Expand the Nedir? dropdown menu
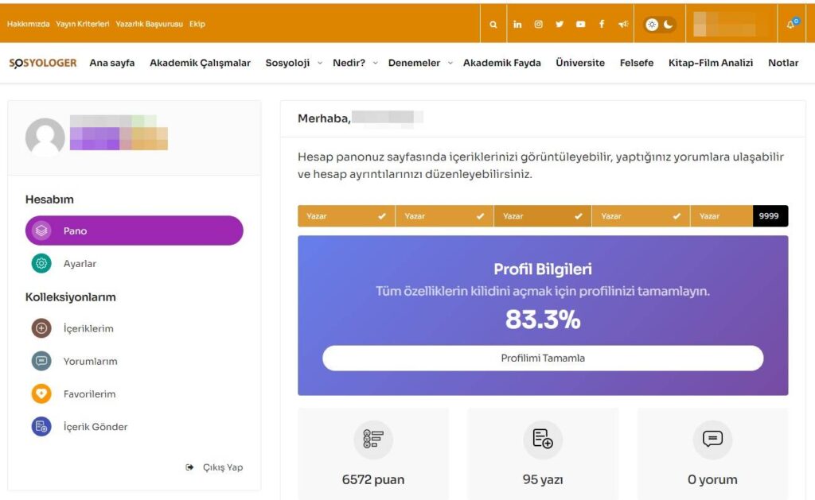The width and height of the screenshot is (815, 500). click(x=355, y=63)
